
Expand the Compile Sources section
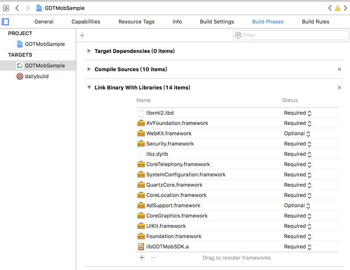coord(89,69)
